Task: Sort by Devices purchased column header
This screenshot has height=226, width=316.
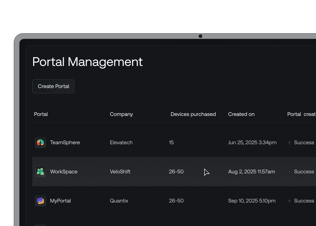Action: click(193, 114)
